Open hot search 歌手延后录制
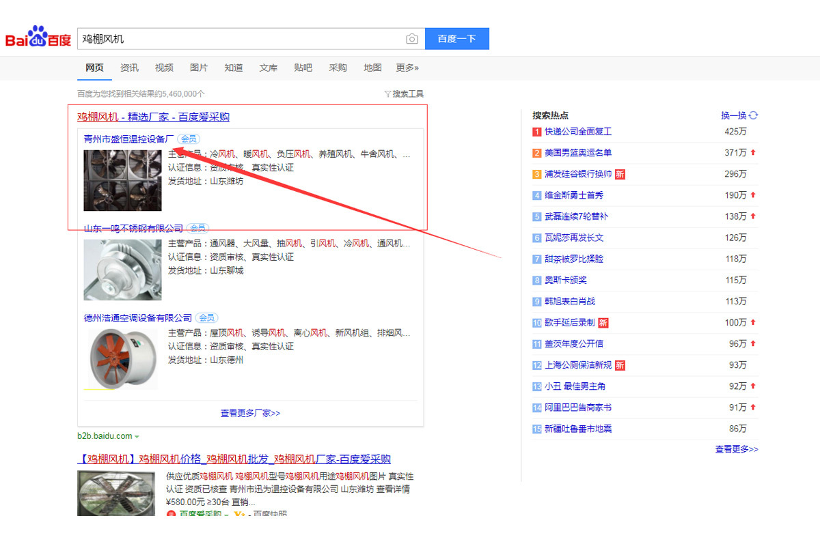Image resolution: width=820 pixels, height=544 pixels. coord(570,322)
